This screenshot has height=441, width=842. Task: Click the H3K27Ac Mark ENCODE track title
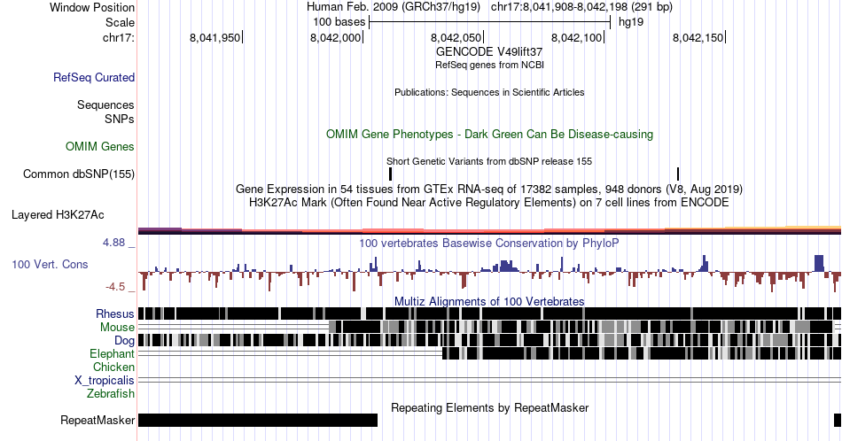[x=489, y=202]
